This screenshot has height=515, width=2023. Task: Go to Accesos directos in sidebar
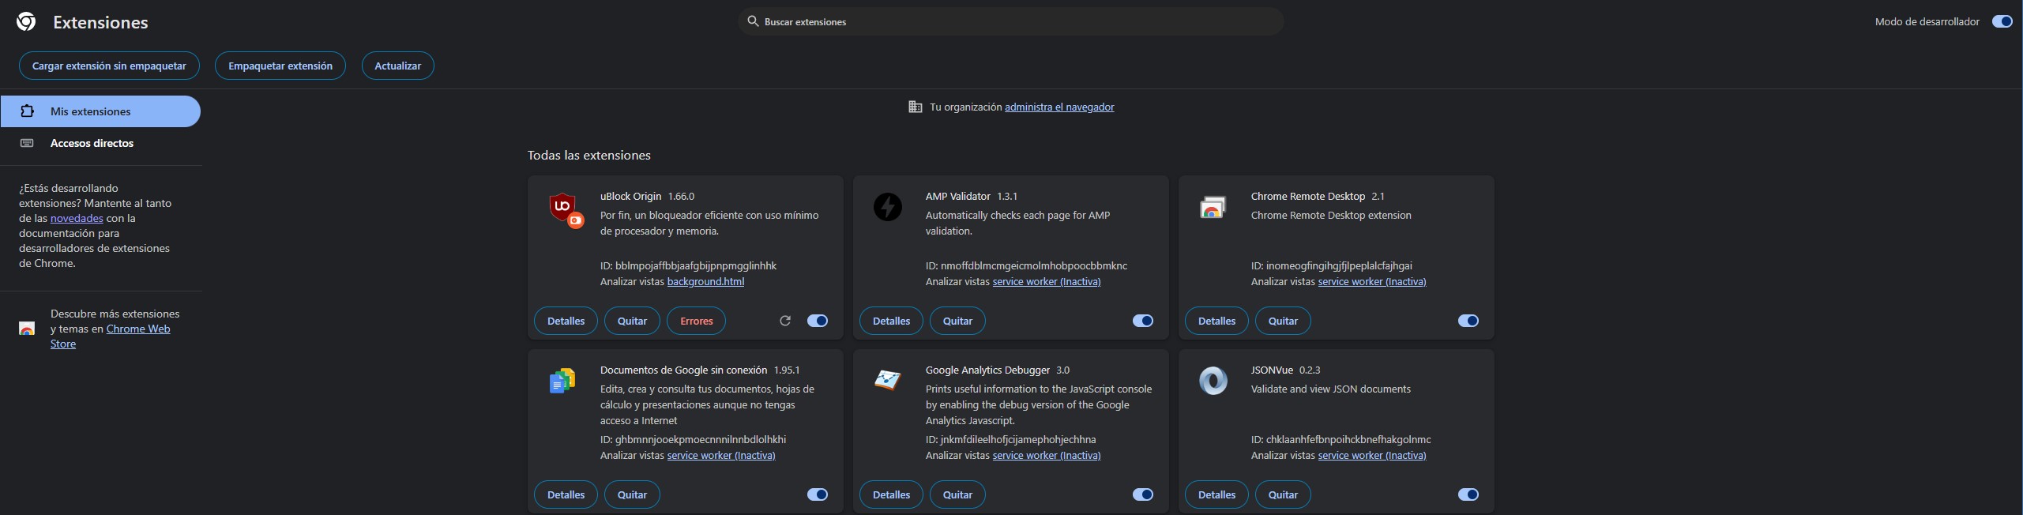[92, 143]
